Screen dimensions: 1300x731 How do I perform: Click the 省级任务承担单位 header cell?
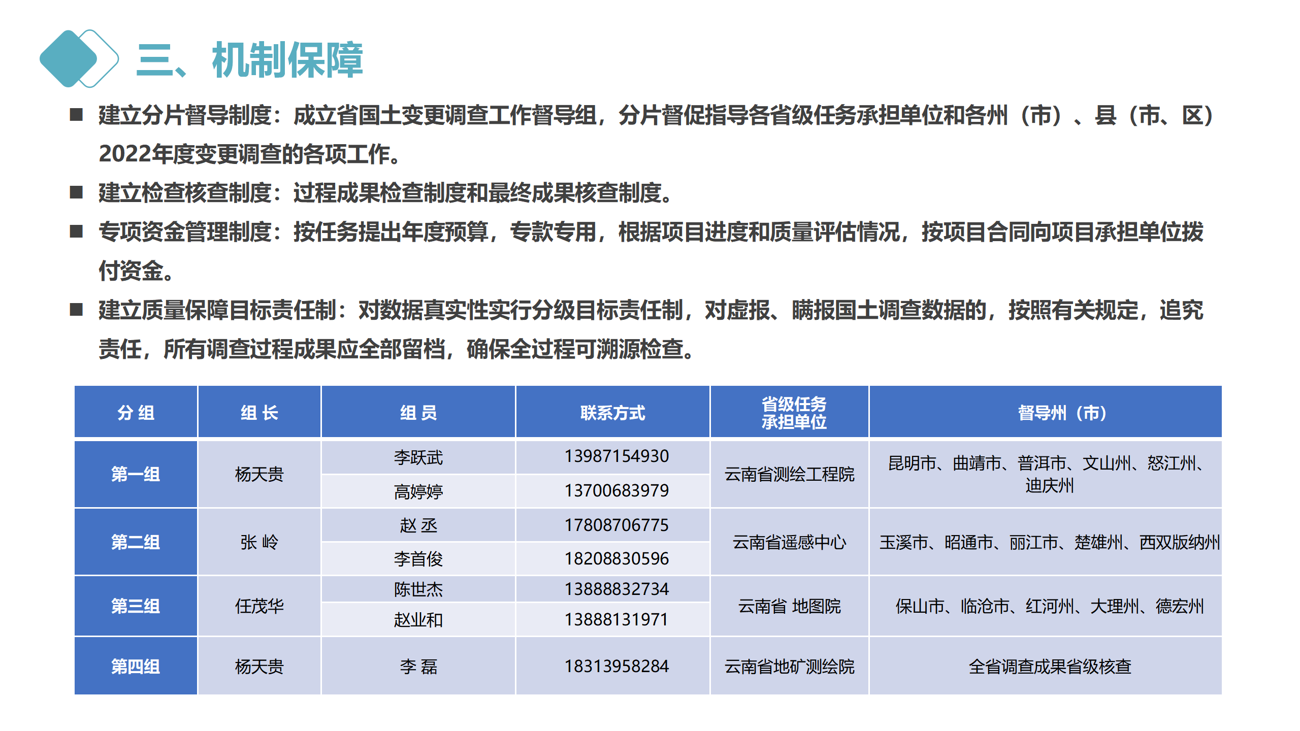[790, 412]
